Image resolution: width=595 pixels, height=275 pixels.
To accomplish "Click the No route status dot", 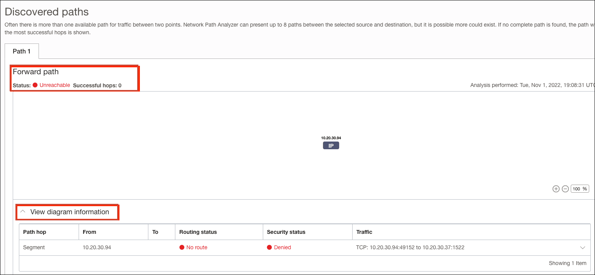I will 182,247.
